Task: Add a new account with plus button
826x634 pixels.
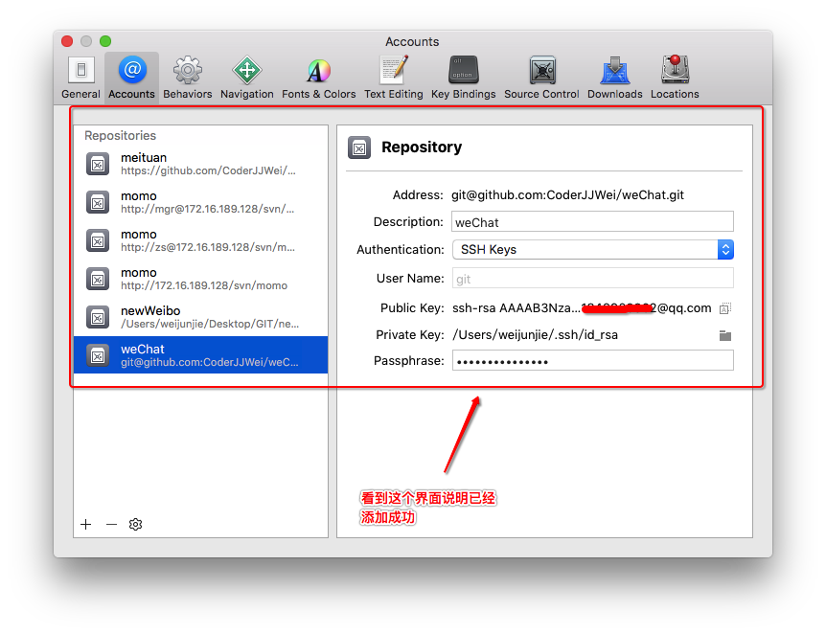Action: (x=86, y=525)
